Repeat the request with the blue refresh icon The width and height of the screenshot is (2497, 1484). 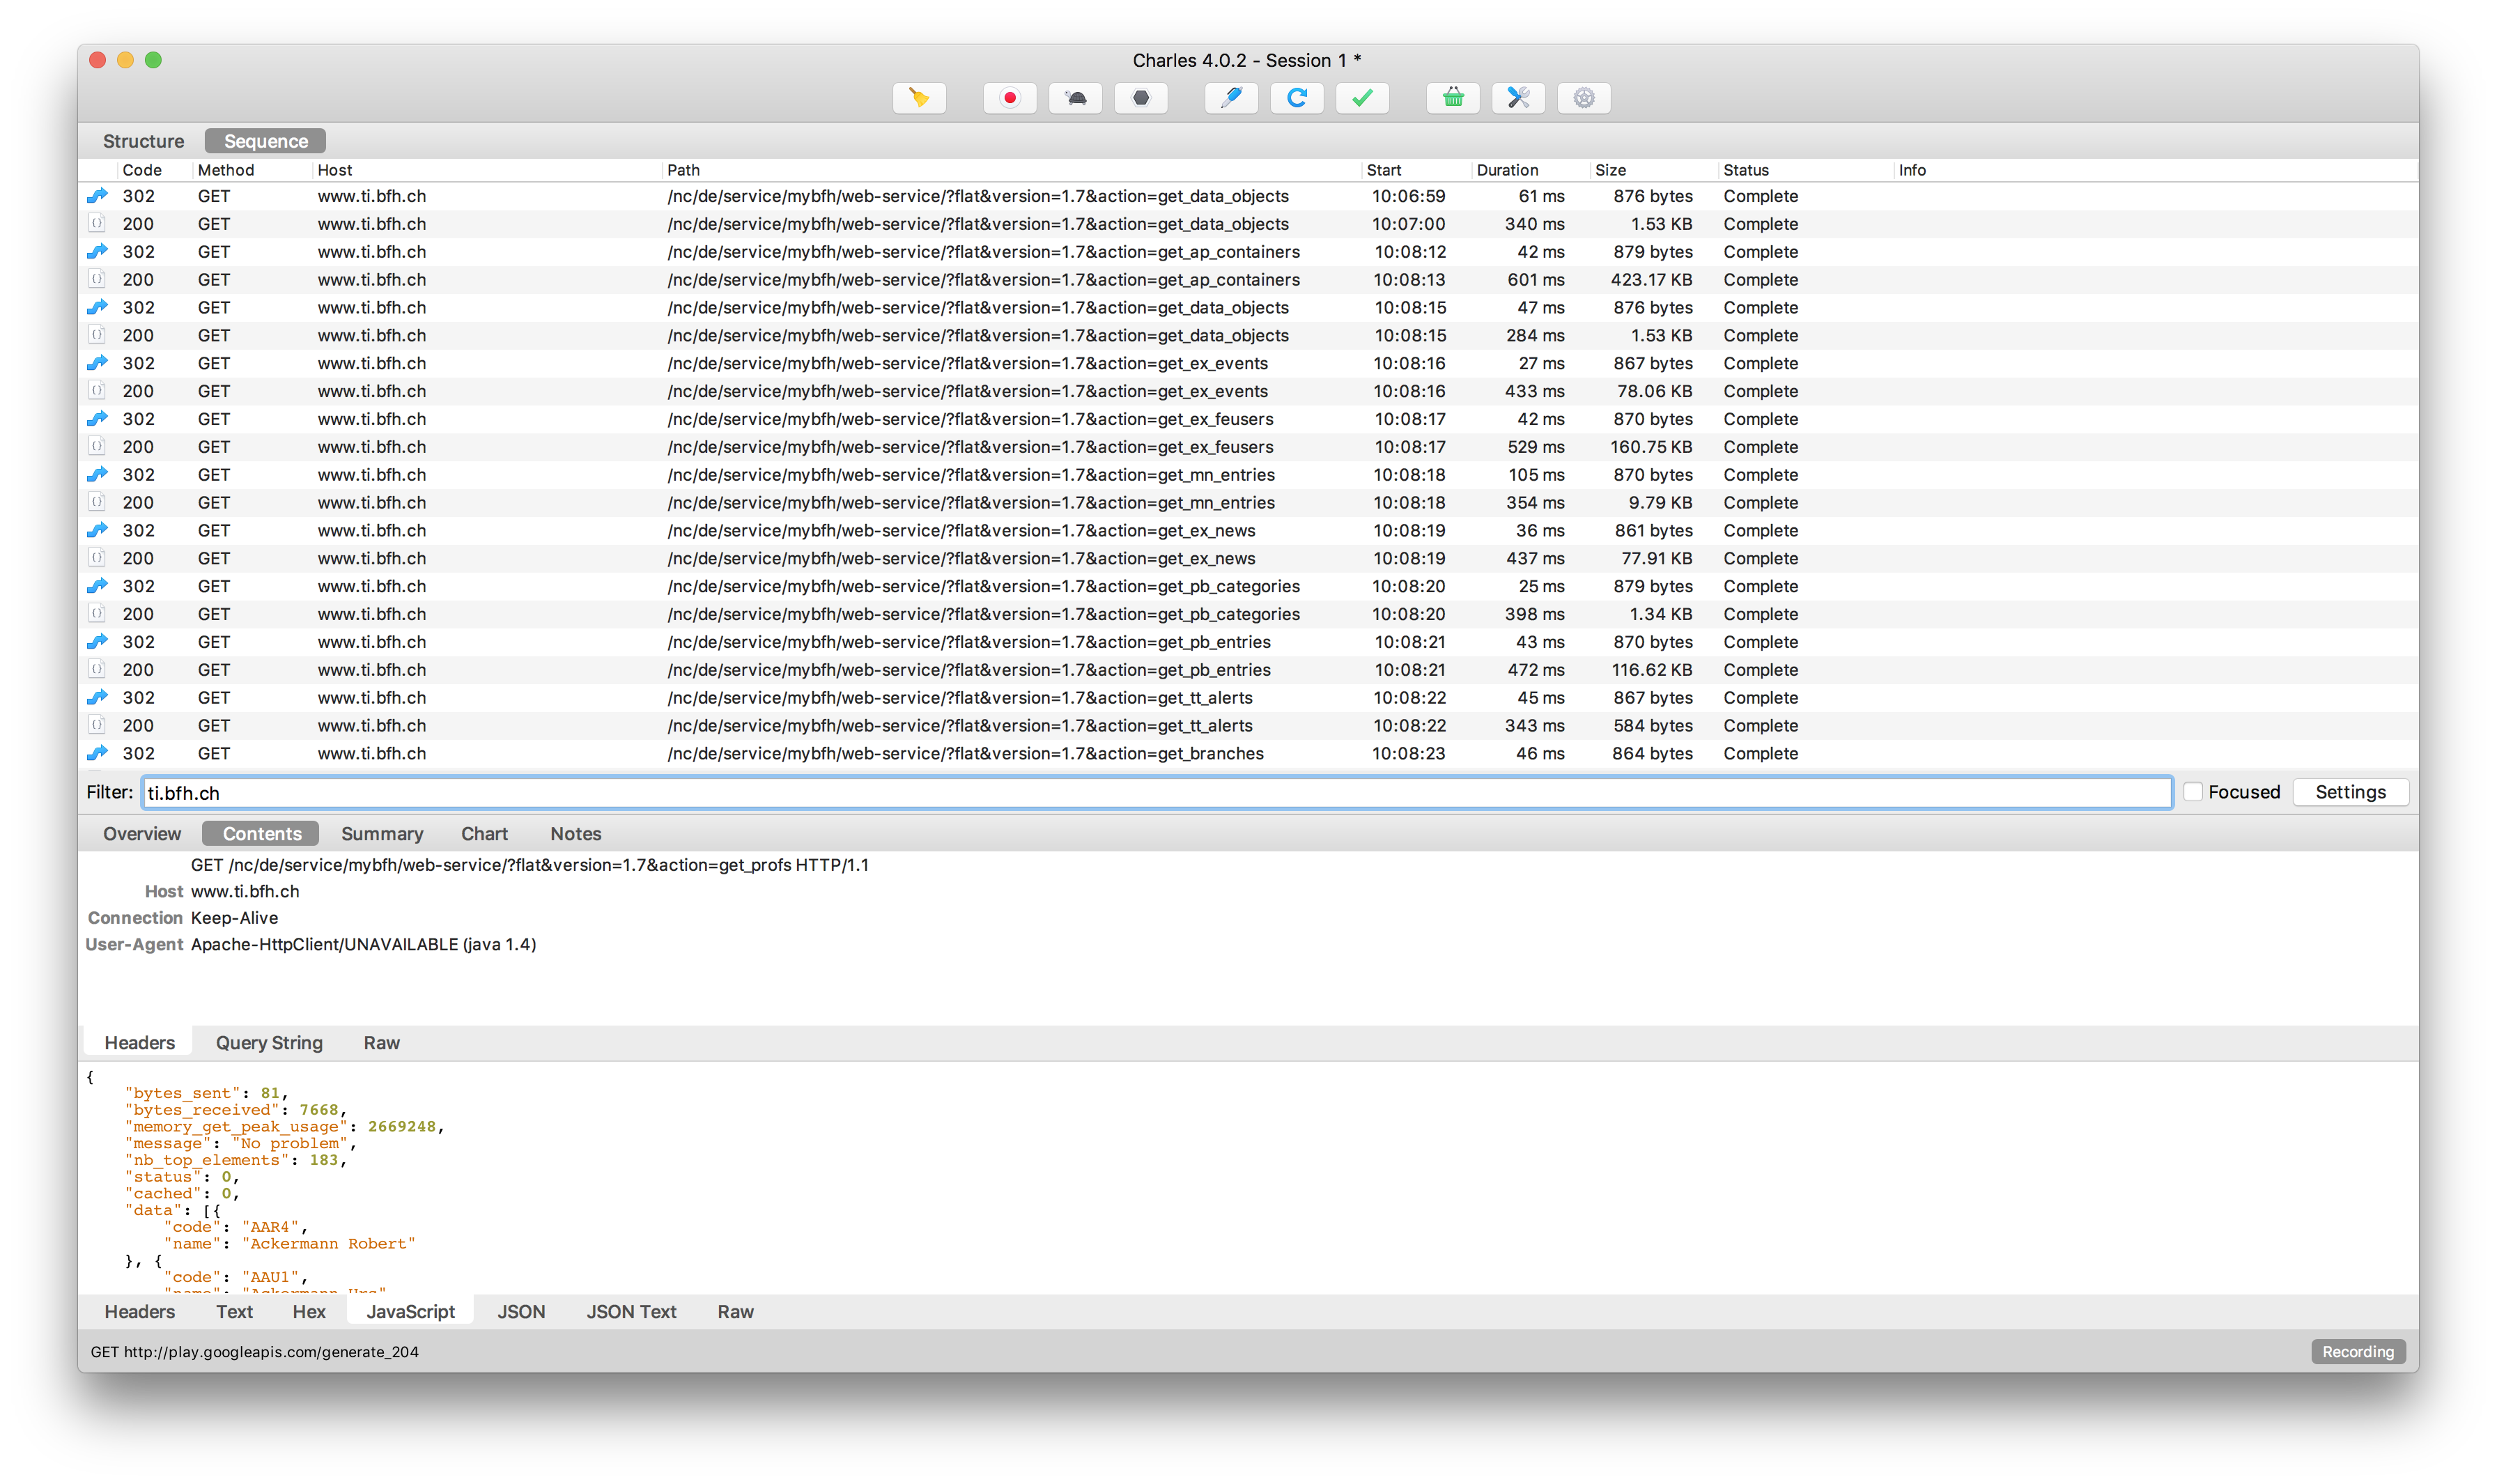tap(1297, 98)
